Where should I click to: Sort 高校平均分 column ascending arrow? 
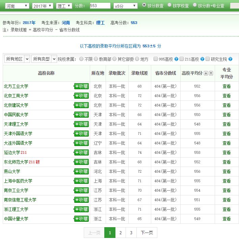(x=211, y=73)
